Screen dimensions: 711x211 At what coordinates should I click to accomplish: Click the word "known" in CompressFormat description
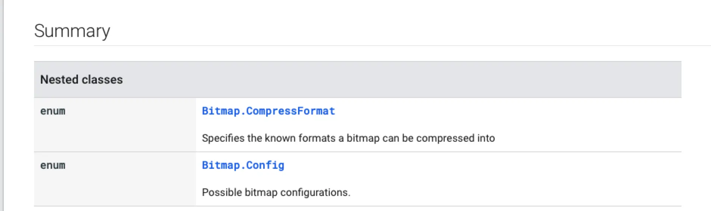pos(280,138)
